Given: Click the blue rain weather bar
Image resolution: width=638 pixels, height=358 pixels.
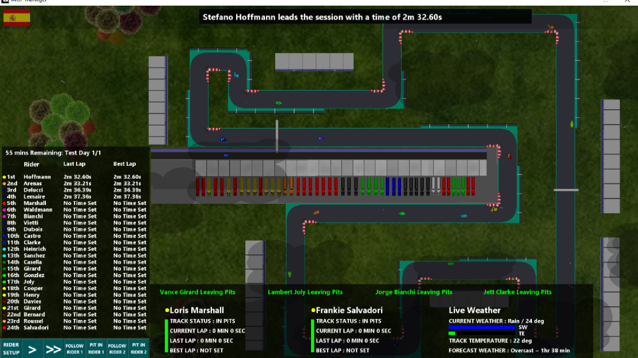Looking at the screenshot, I should (x=481, y=327).
